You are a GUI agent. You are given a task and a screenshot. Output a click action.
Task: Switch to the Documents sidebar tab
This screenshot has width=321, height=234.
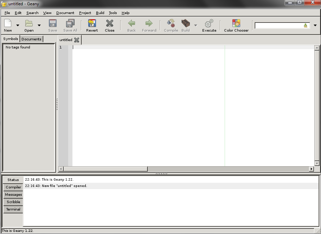click(31, 39)
